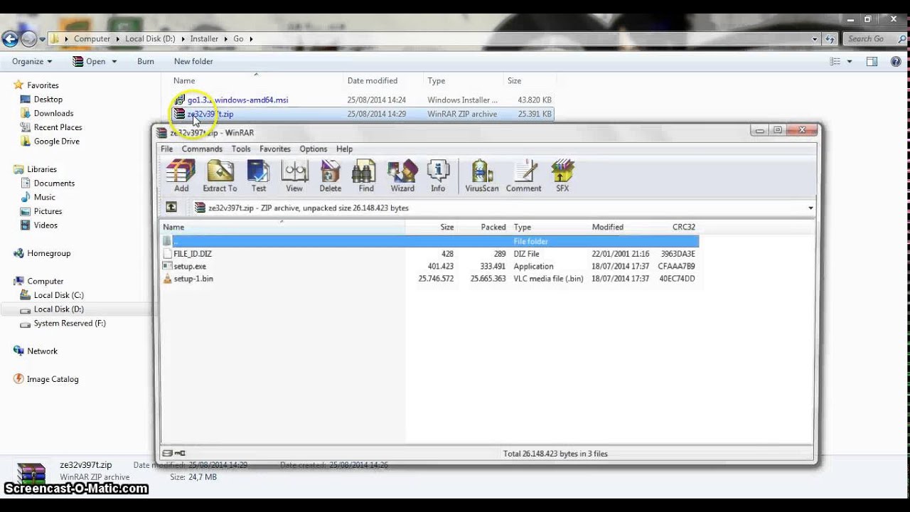Click the Search Go input field

(871, 39)
